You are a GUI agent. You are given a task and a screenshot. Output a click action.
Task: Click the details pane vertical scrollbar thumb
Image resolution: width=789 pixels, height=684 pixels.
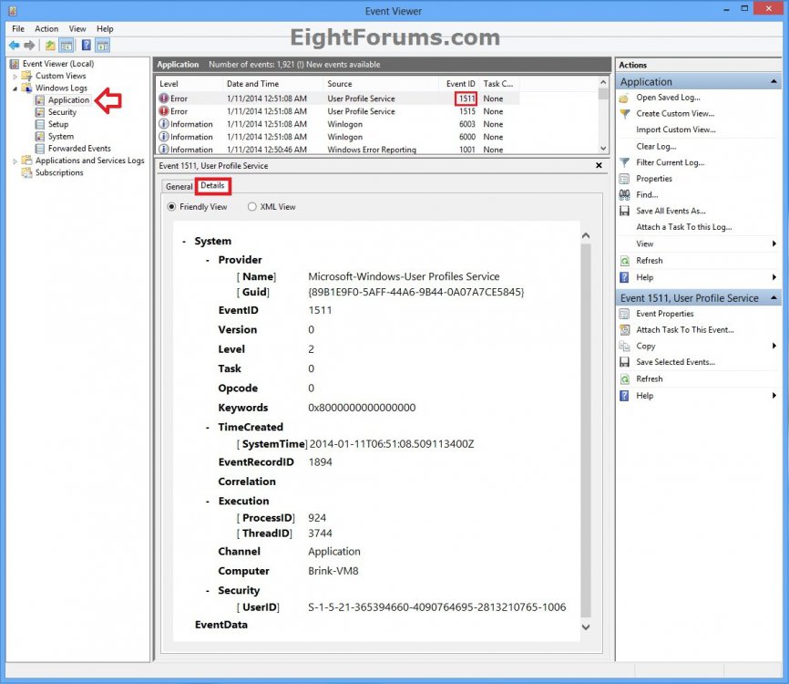tap(586, 430)
